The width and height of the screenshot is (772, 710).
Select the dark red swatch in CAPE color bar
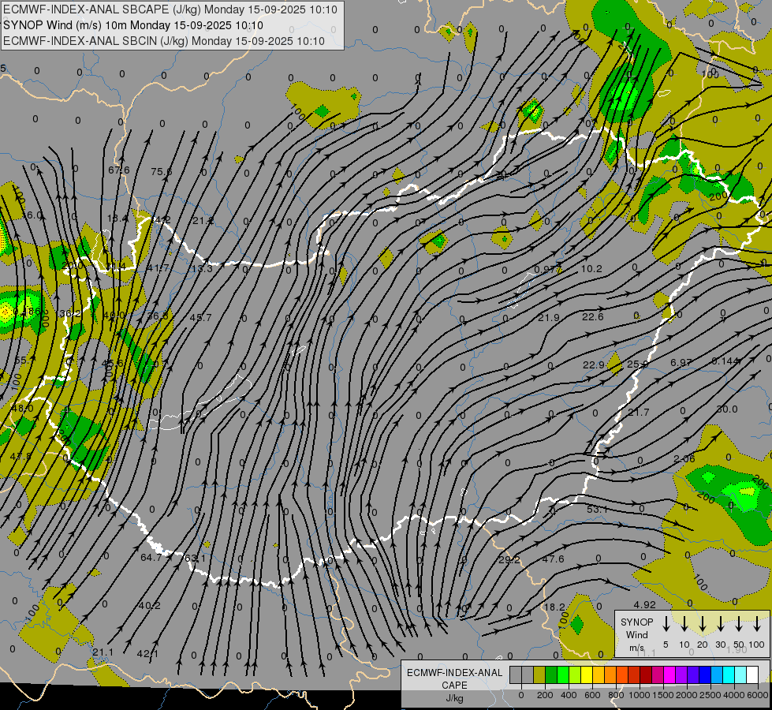(646, 675)
